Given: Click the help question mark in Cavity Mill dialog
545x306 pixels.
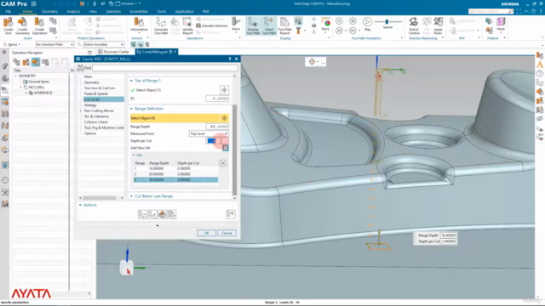Looking at the screenshot, I should point(230,59).
